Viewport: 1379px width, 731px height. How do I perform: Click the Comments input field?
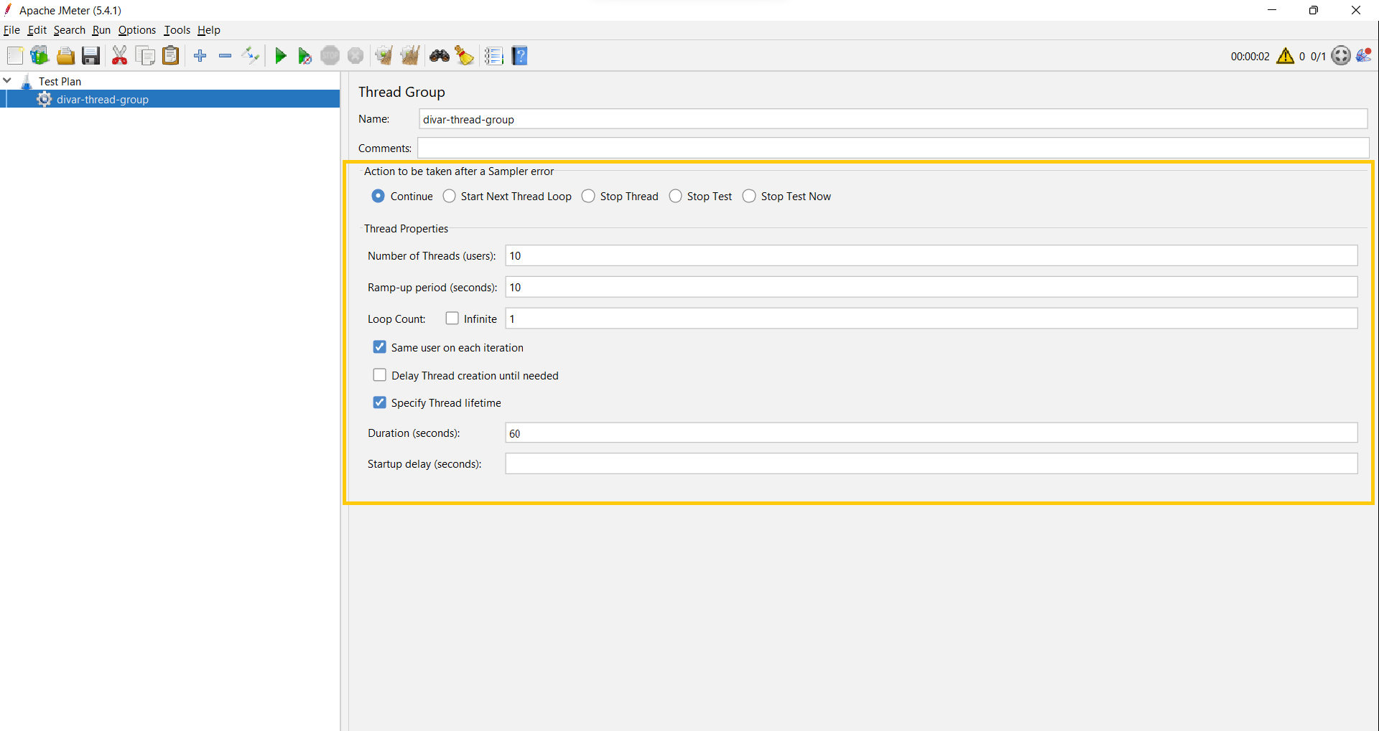click(893, 148)
